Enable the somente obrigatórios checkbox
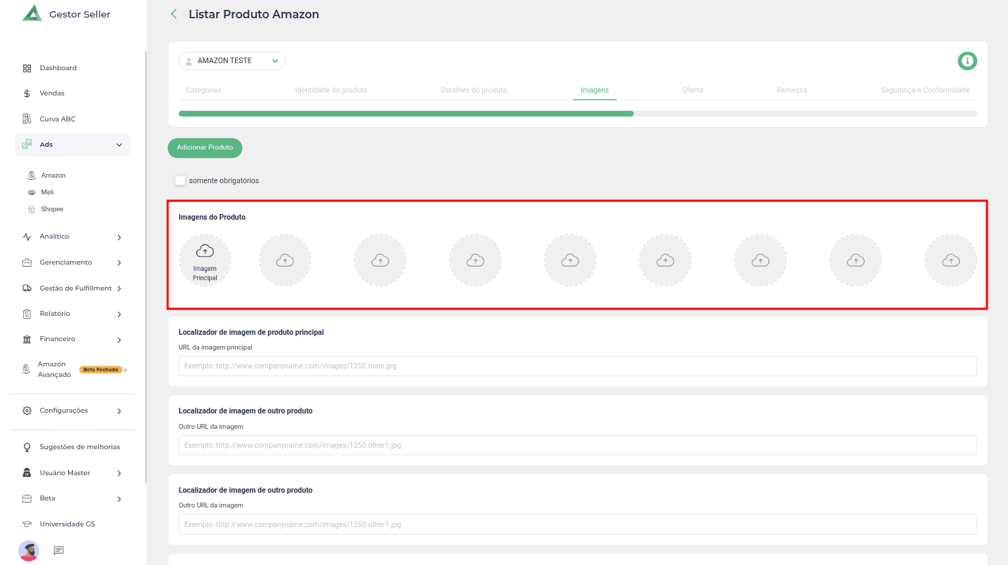 180,180
